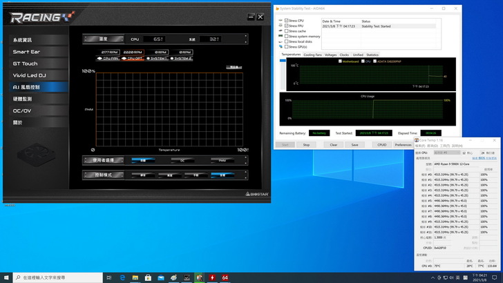Uncheck the Stress CPU checkbox
Viewport: 503px width, 283px height.
tap(287, 21)
